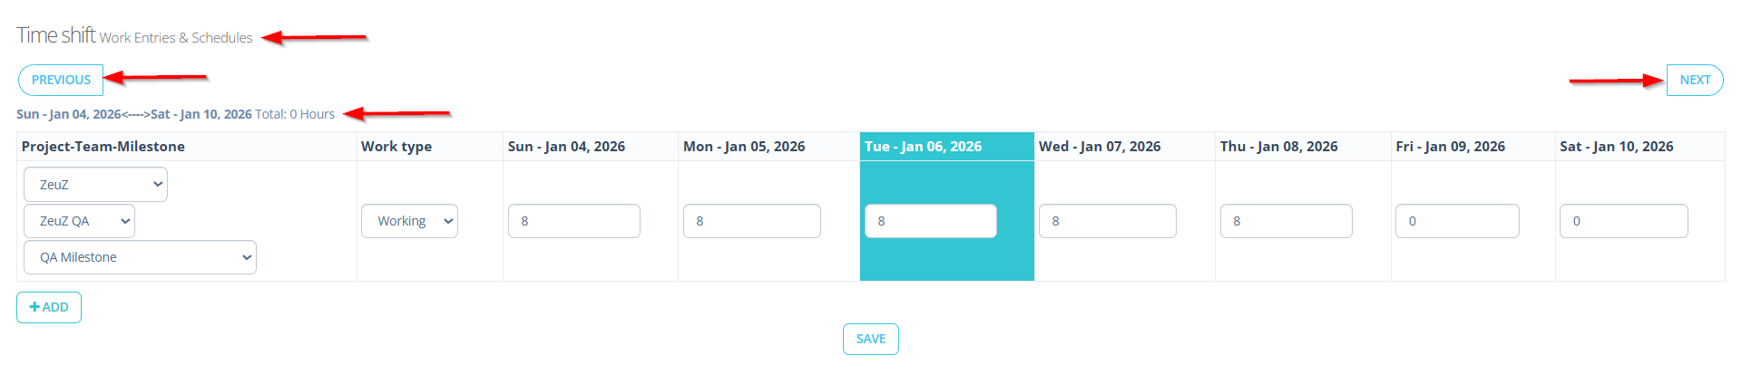Save the time shift entries
The height and width of the screenshot is (384, 1742).
(x=870, y=339)
